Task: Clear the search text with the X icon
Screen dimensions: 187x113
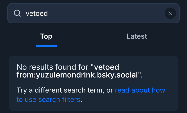Action: point(170,13)
